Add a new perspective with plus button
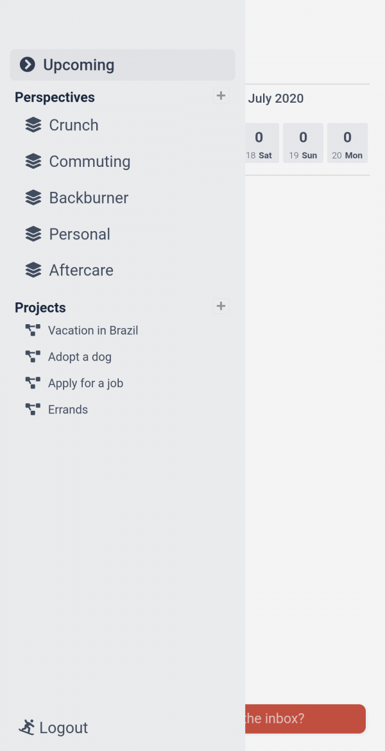 tap(221, 96)
